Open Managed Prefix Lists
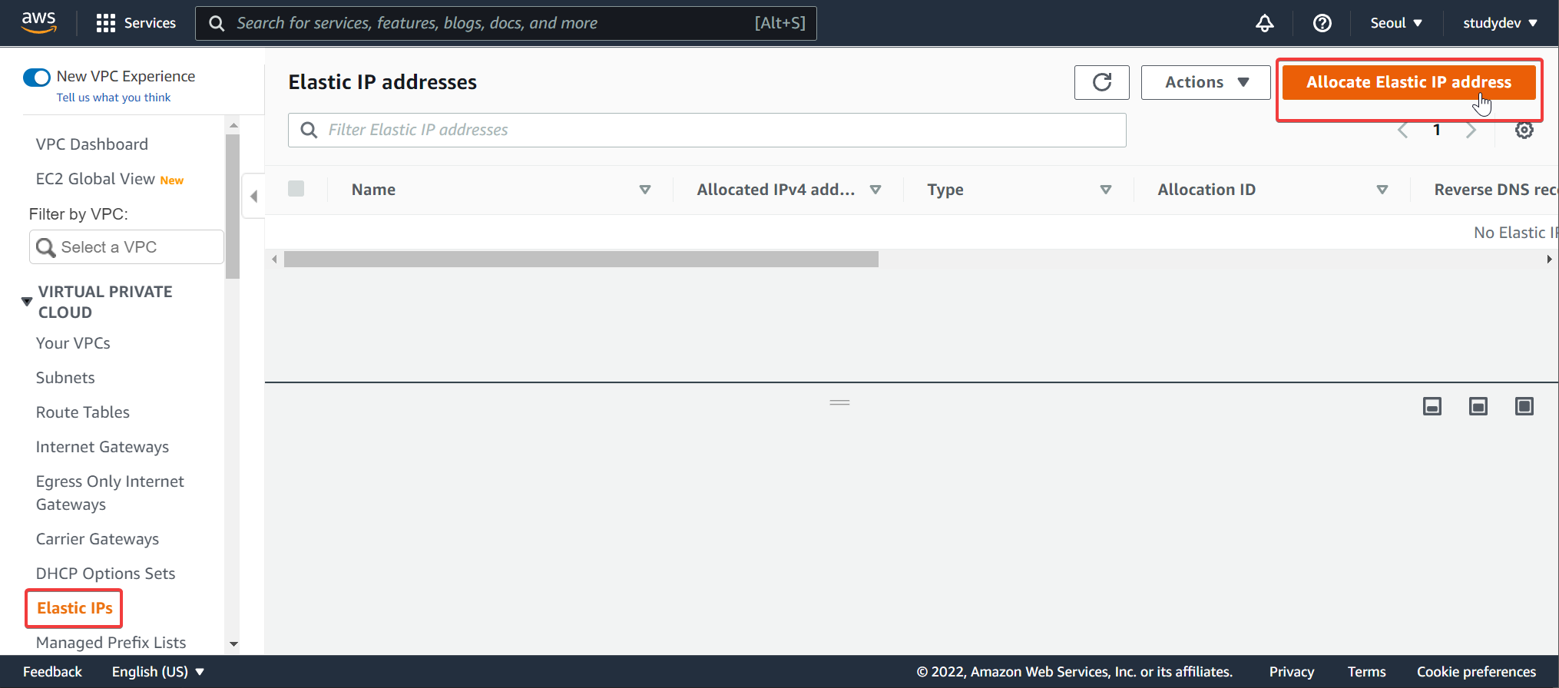Screen dimensions: 1559x688 pos(111,643)
